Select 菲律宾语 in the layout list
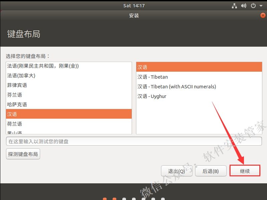 [69, 85]
